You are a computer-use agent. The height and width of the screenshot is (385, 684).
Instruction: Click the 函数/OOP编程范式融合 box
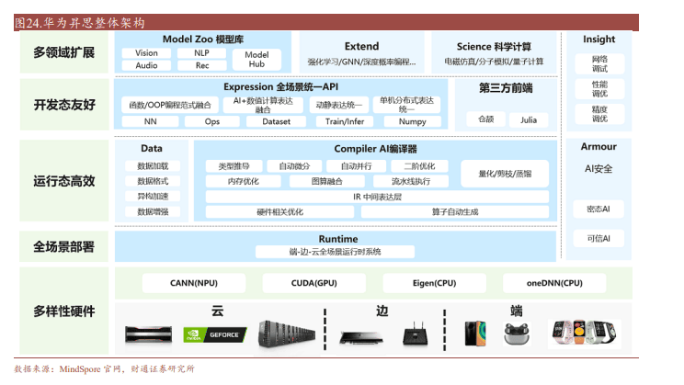[x=170, y=105]
